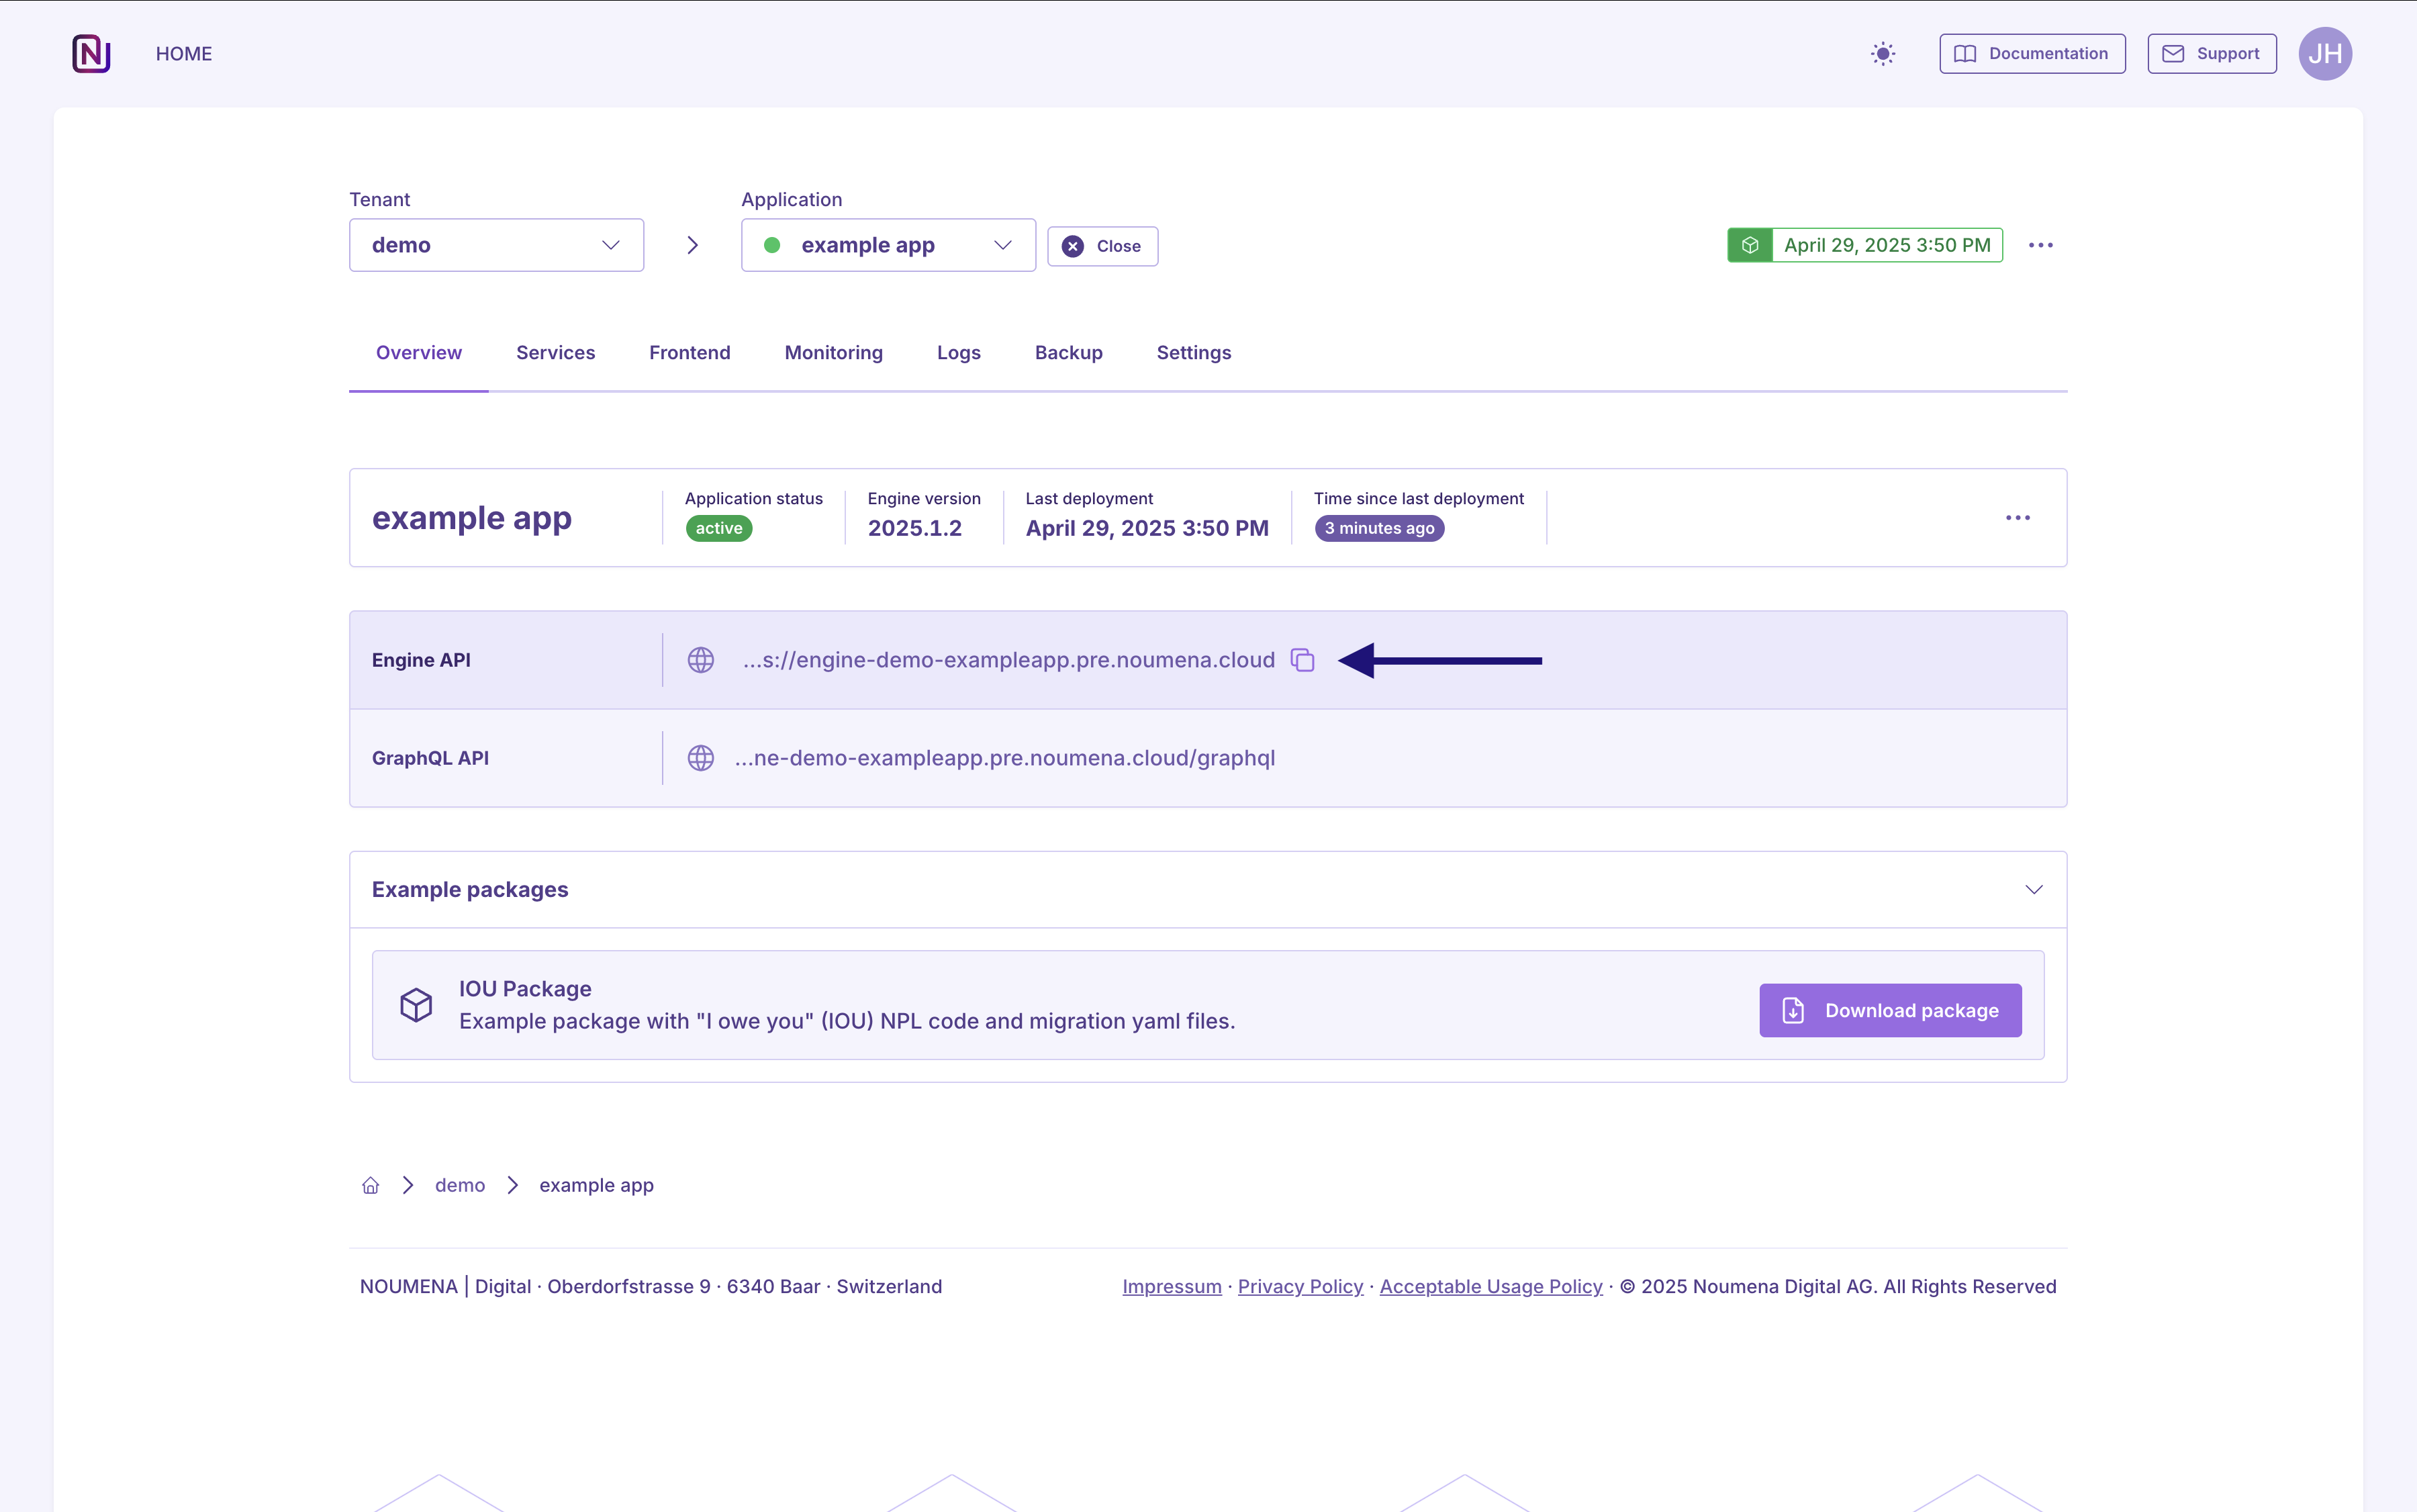2417x1512 pixels.
Task: Open the three-dot menu beside the deployment badge
Action: [x=2040, y=245]
